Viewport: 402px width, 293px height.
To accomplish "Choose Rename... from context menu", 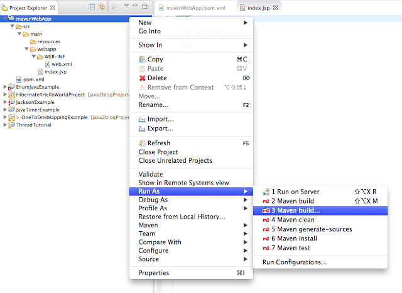I will coord(191,105).
